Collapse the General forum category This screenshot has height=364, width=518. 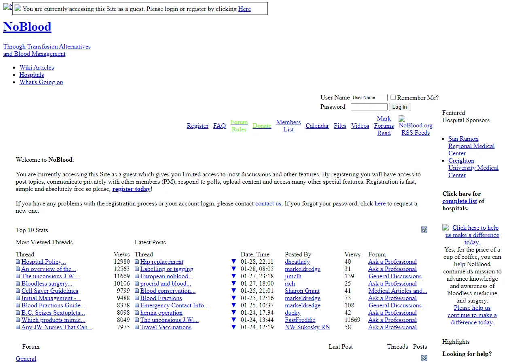[424, 358]
